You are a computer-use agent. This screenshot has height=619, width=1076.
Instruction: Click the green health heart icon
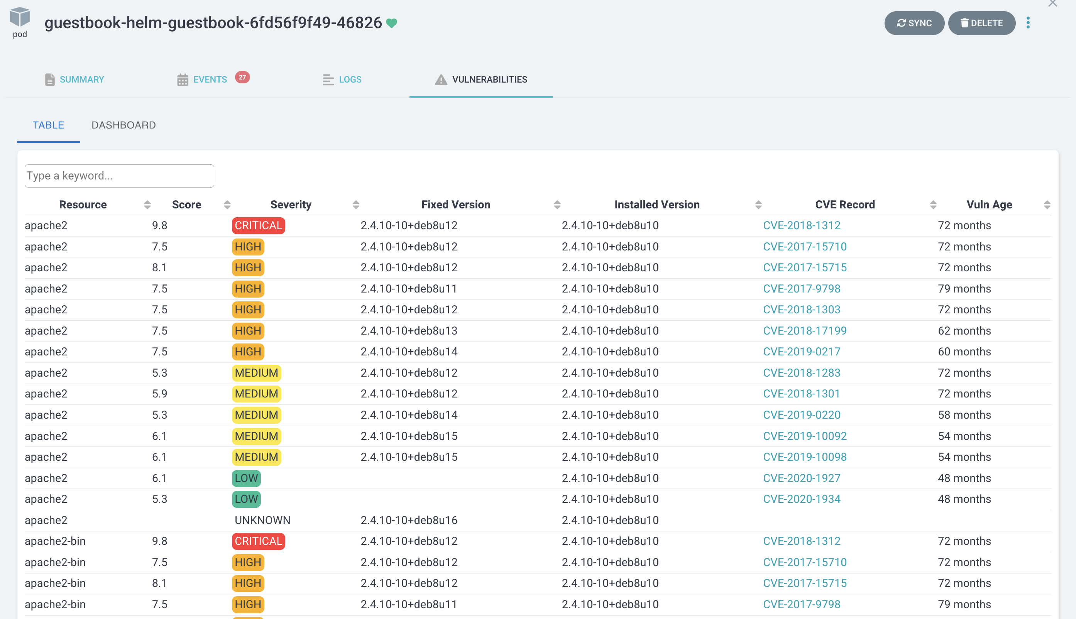[x=392, y=23]
